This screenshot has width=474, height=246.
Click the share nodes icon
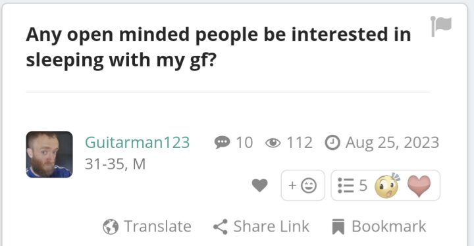pos(221,227)
